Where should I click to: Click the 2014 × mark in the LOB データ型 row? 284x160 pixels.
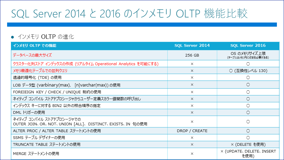click(x=192, y=85)
